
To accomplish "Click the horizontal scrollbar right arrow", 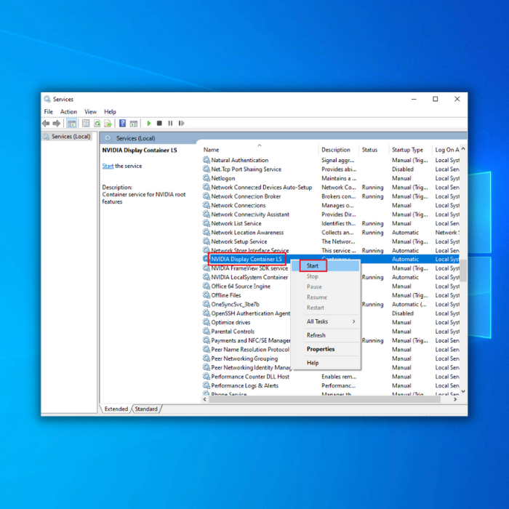I will [x=455, y=400].
